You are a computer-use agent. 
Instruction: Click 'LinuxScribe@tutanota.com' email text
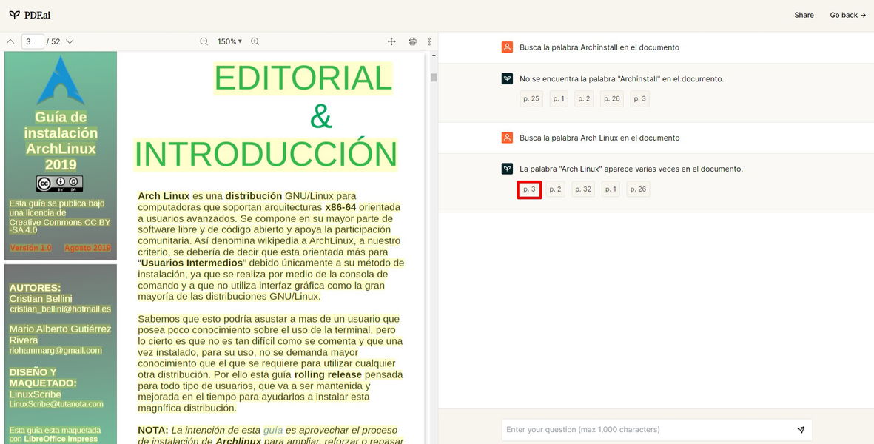56,404
